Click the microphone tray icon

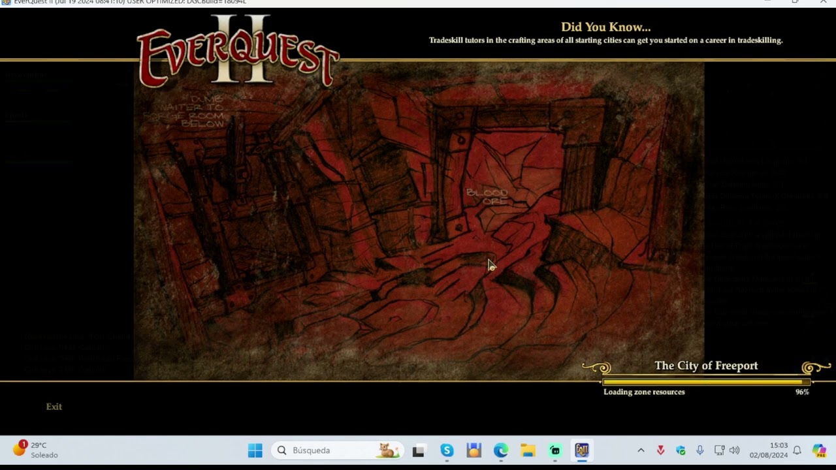tap(699, 450)
